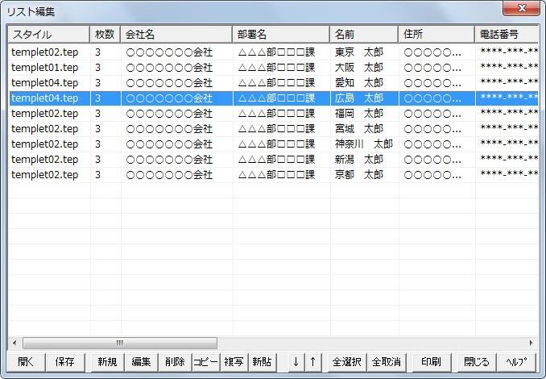The image size is (546, 379).
Task: Click the down arrow move button
Action: click(296, 362)
